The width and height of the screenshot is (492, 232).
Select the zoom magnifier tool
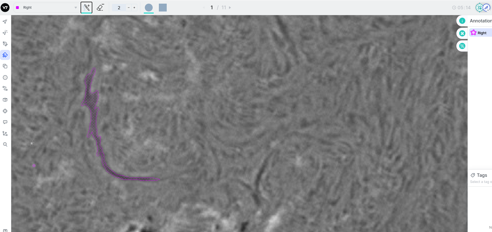5,145
